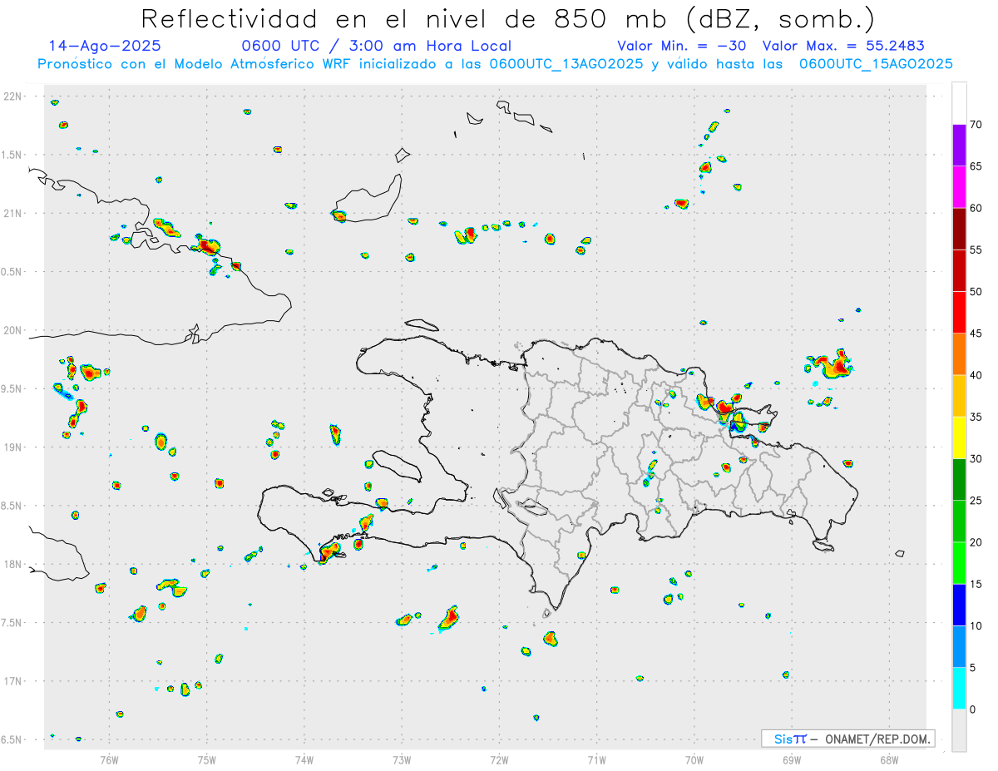
Task: Click the color bar '55' scale label
Action: [976, 250]
